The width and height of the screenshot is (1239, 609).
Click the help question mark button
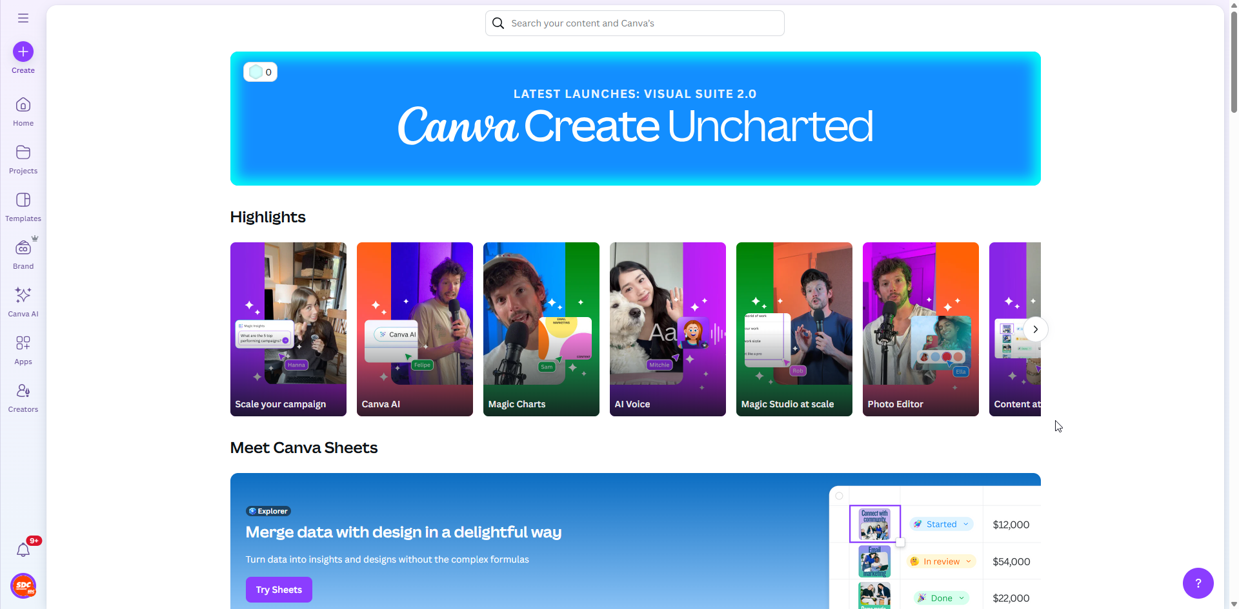click(x=1198, y=583)
